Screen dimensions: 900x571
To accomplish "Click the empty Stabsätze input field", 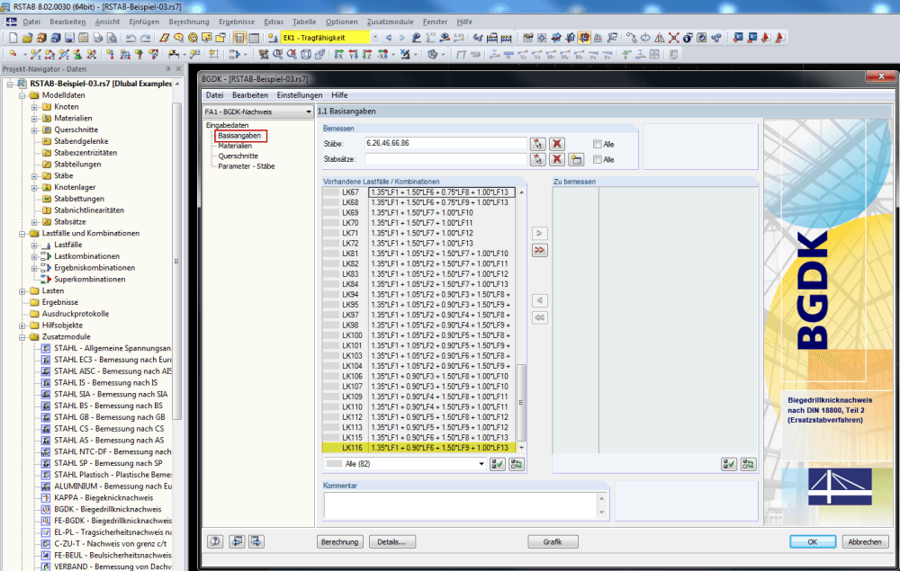I will coord(445,159).
